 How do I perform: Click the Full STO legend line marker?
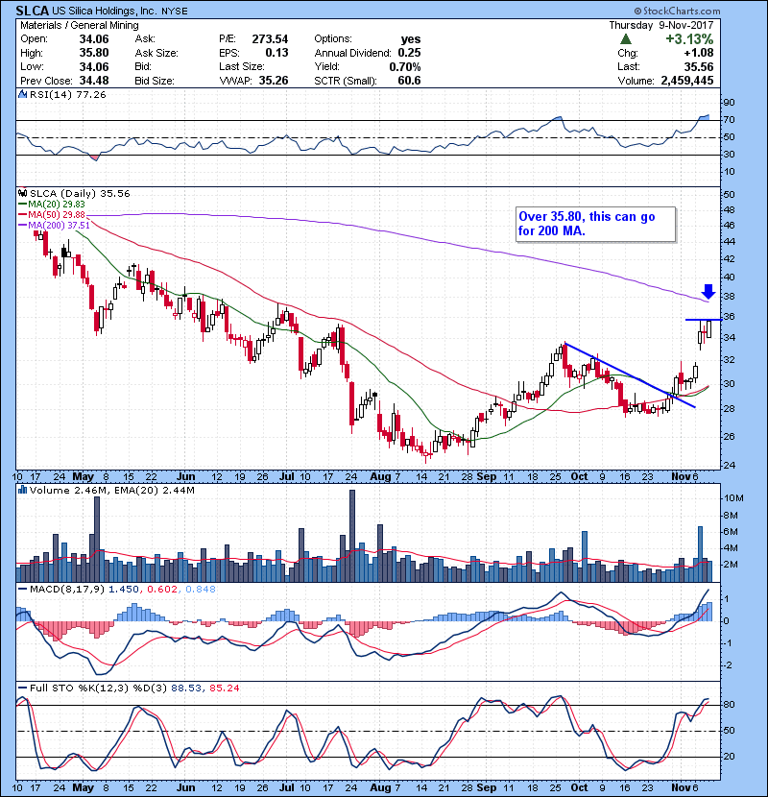(22, 688)
